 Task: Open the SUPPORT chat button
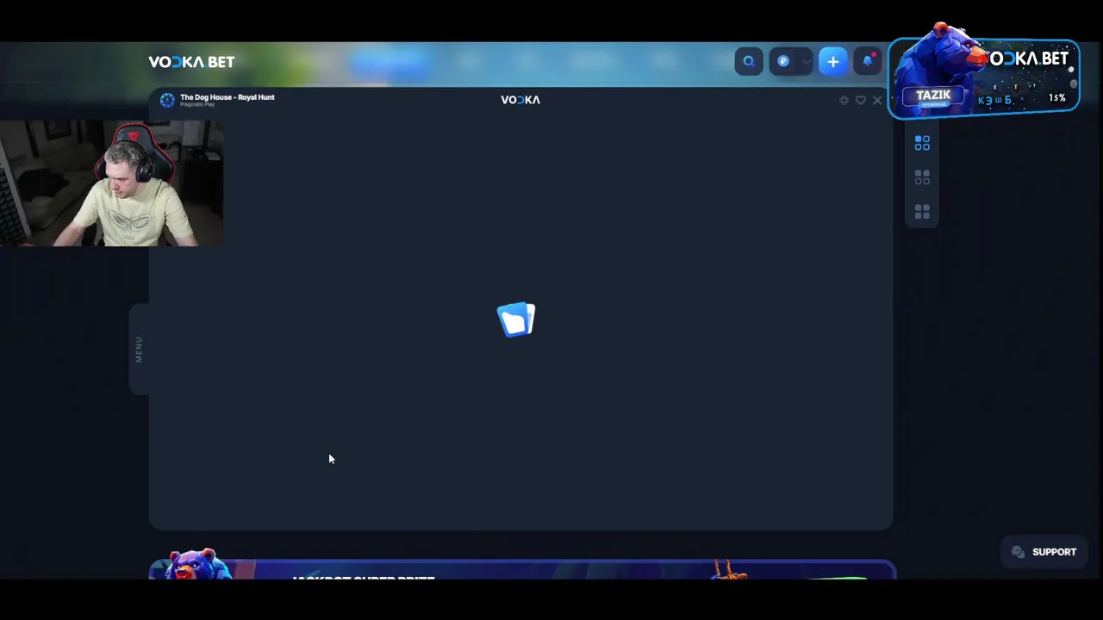point(1044,552)
